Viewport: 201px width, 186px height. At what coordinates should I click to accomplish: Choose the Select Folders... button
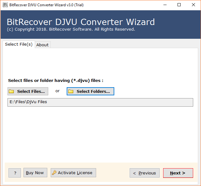pos(90,91)
